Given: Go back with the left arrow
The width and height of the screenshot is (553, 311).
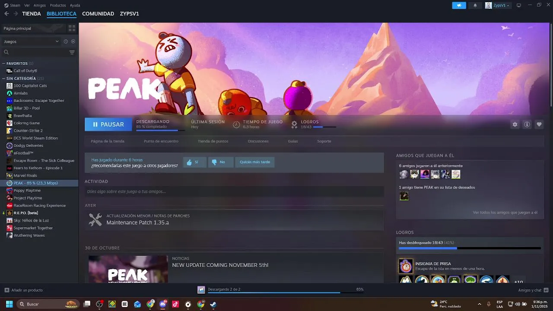Looking at the screenshot, I should [x=6, y=13].
